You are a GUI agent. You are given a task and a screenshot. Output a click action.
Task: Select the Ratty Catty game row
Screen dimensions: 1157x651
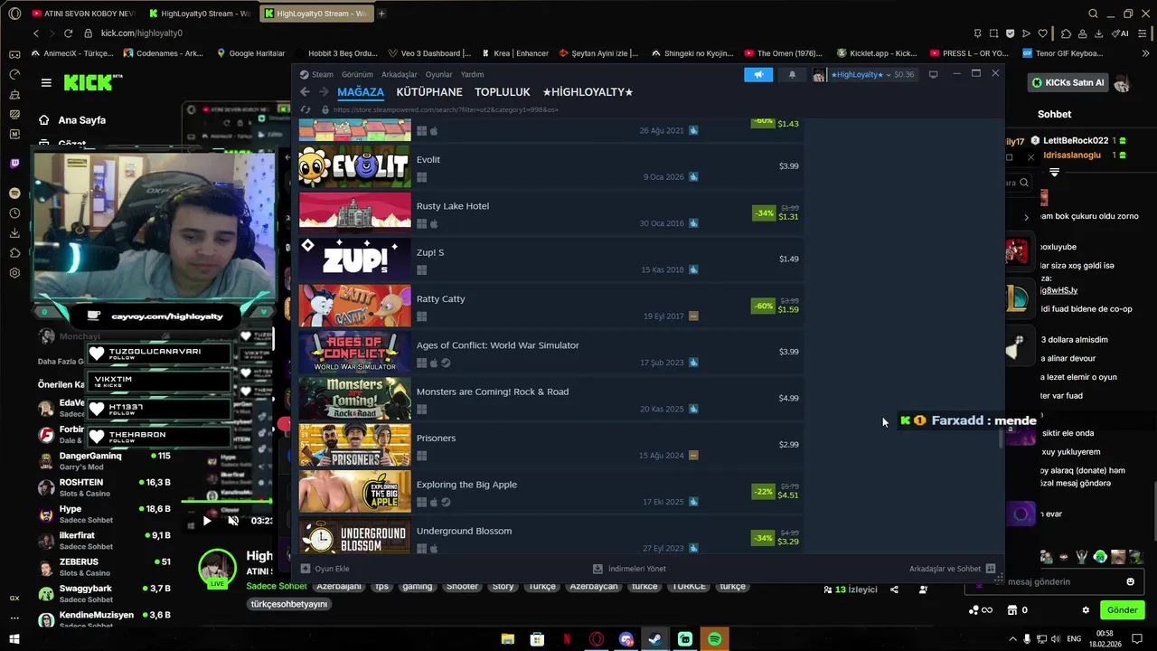pos(550,306)
